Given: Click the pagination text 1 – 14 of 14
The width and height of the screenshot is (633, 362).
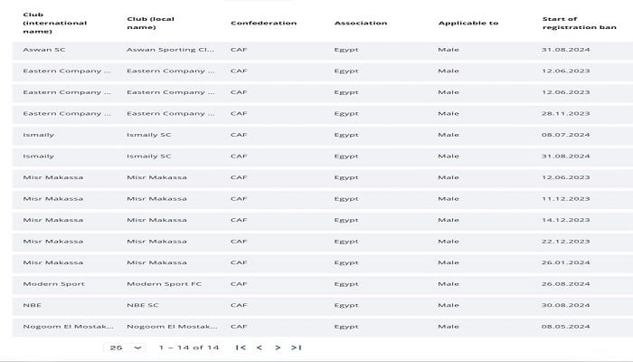Looking at the screenshot, I should pyautogui.click(x=189, y=348).
